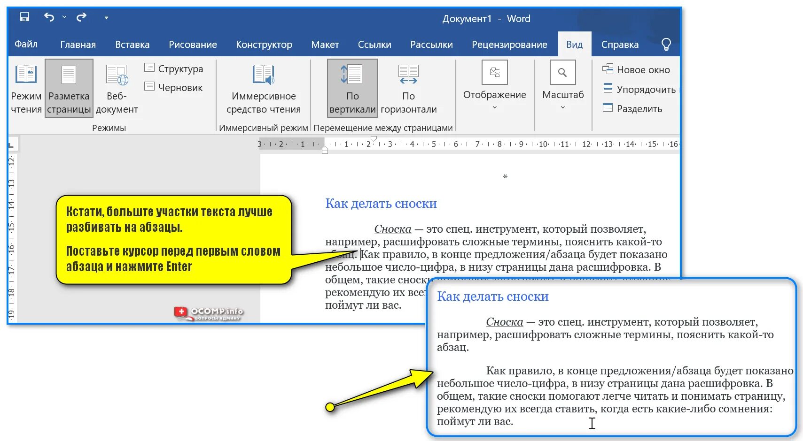Select the Рассылки tab
803x441 pixels.
[x=431, y=45]
